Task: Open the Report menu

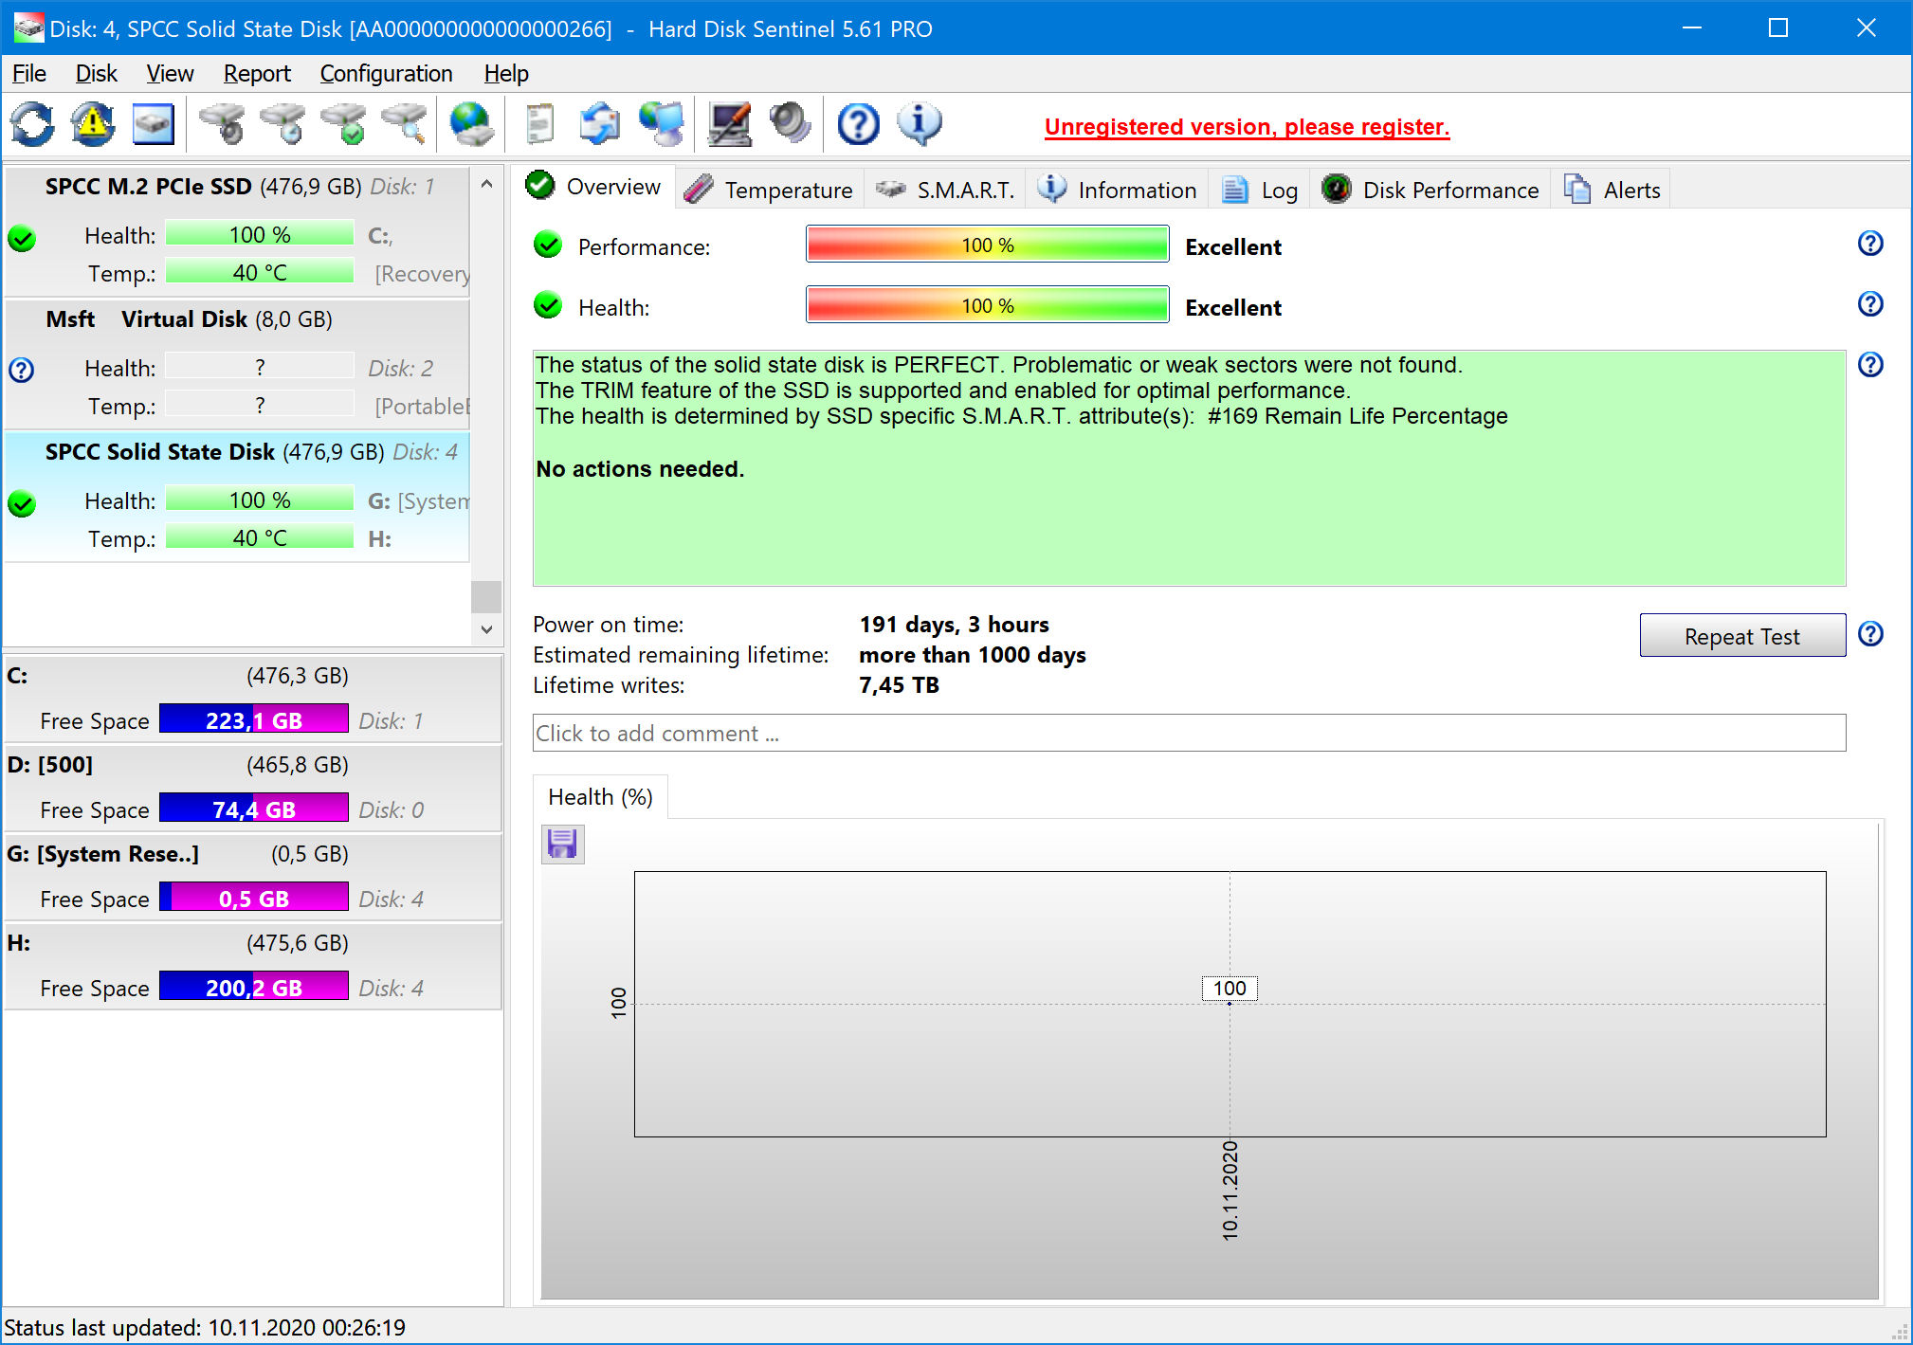Action: (256, 74)
